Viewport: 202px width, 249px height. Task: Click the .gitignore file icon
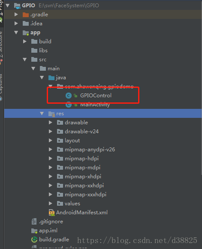coord(34,222)
